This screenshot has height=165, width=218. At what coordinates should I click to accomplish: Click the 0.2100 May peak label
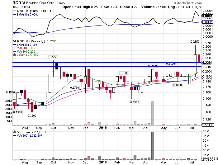pyautogui.click(x=170, y=64)
